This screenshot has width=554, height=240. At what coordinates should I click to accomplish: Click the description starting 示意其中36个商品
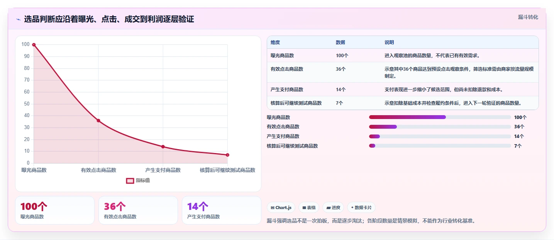point(459,72)
